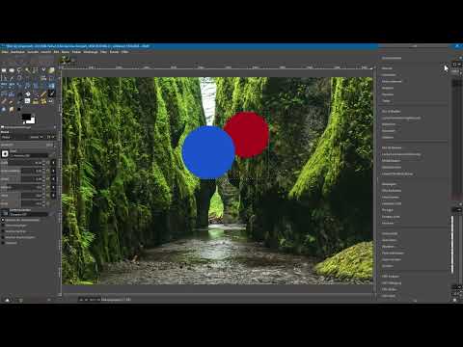Select the Scissors Select tool

[43, 70]
